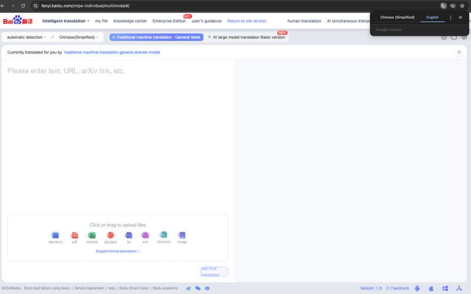Image resolution: width=471 pixels, height=294 pixels.
Task: Click the Apple app download icon
Action: (x=431, y=288)
